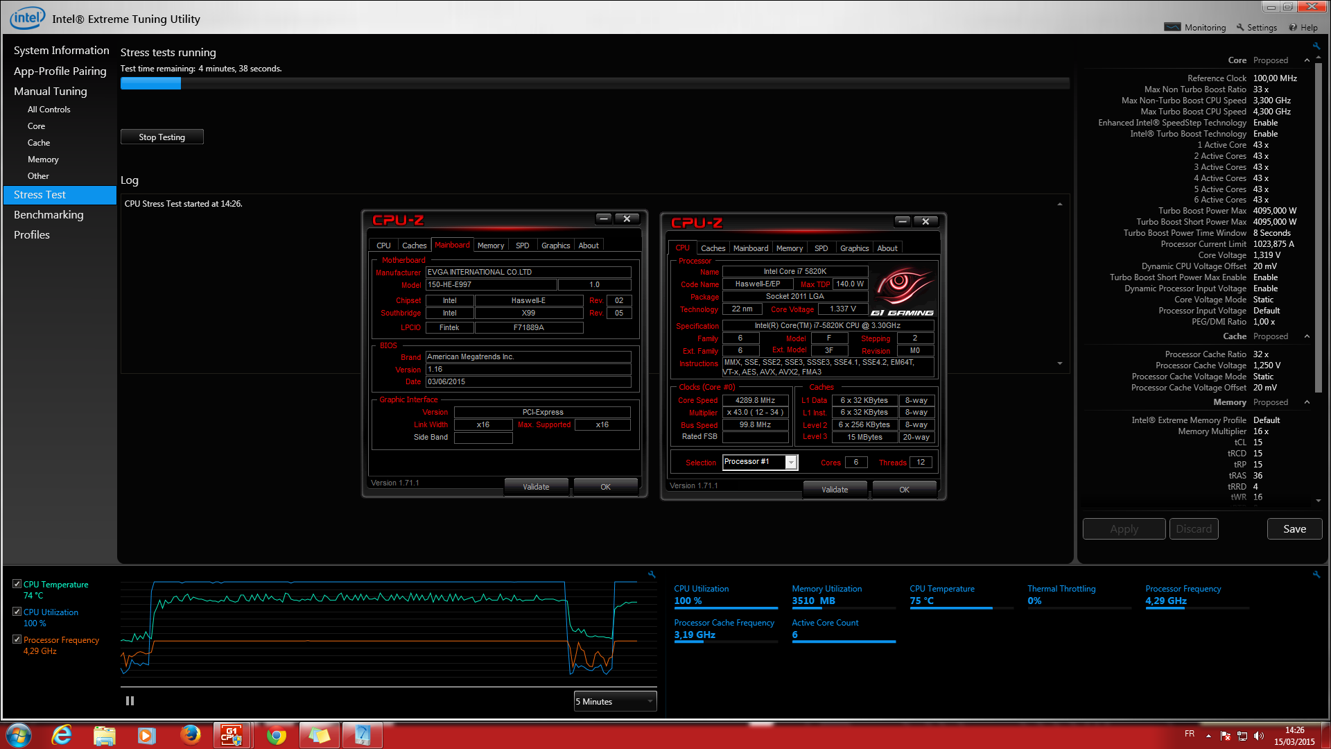Image resolution: width=1331 pixels, height=749 pixels.
Task: Open the Help icon in the header
Action: point(1293,27)
